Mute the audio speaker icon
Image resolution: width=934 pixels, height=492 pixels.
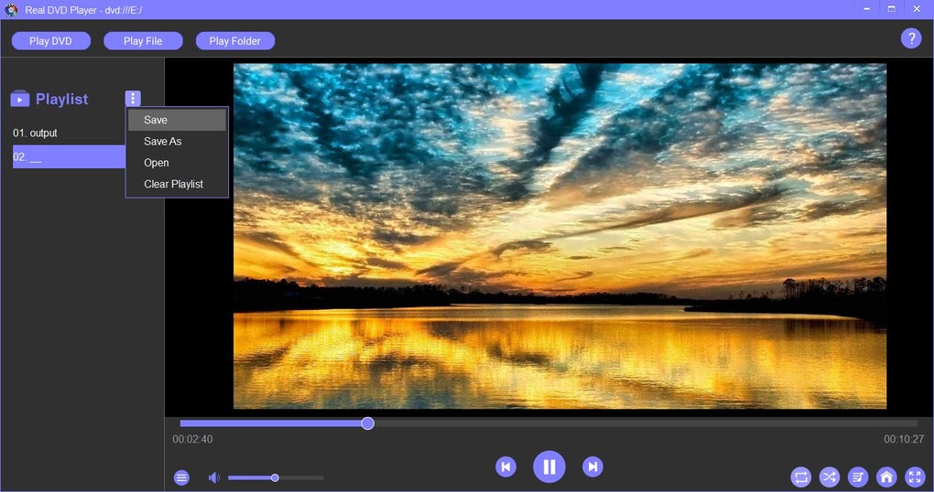[214, 477]
